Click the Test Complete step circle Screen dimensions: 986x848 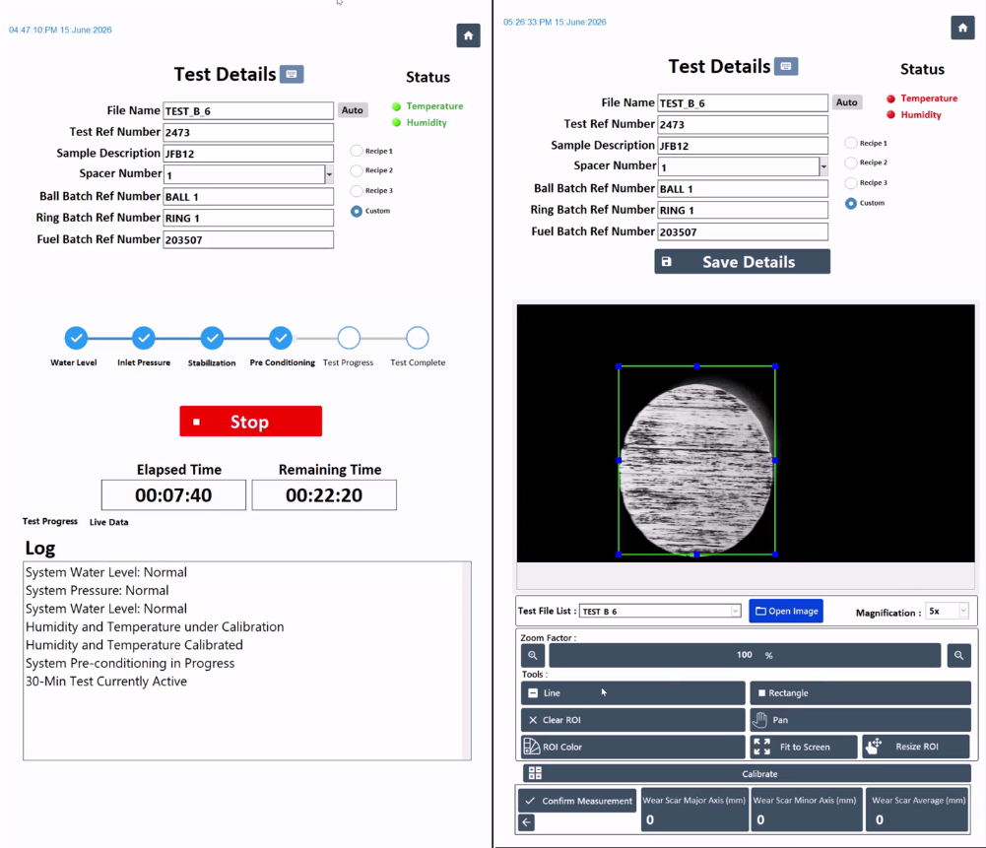tap(418, 338)
